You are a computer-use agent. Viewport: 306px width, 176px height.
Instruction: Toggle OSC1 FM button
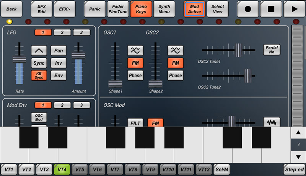[x=135, y=63]
